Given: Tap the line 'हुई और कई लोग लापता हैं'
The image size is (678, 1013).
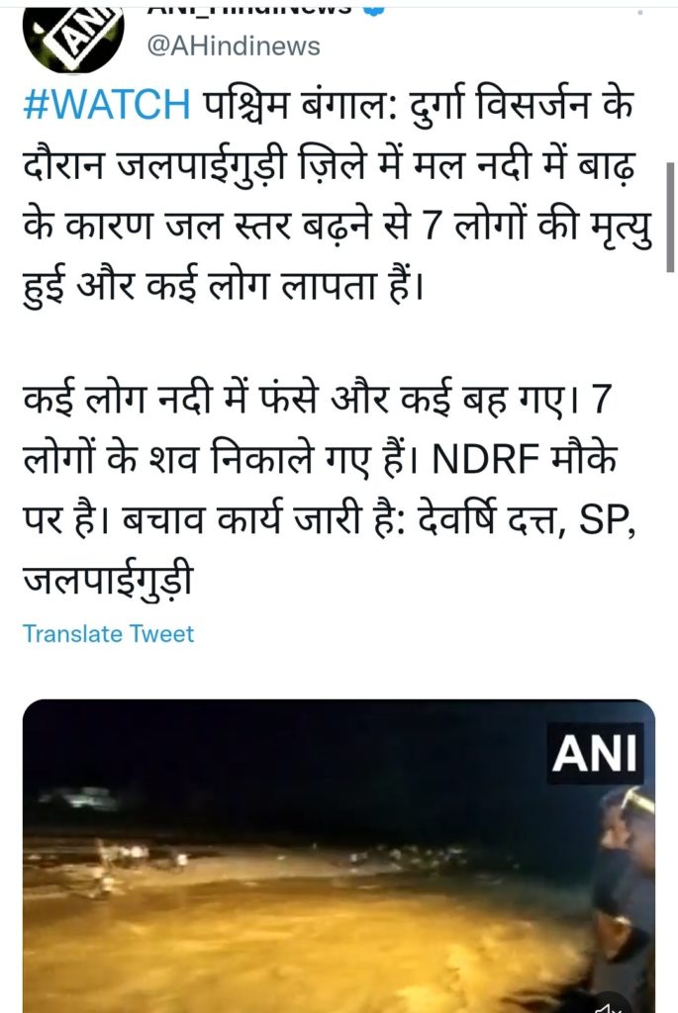Looking at the screenshot, I should coord(224,283).
